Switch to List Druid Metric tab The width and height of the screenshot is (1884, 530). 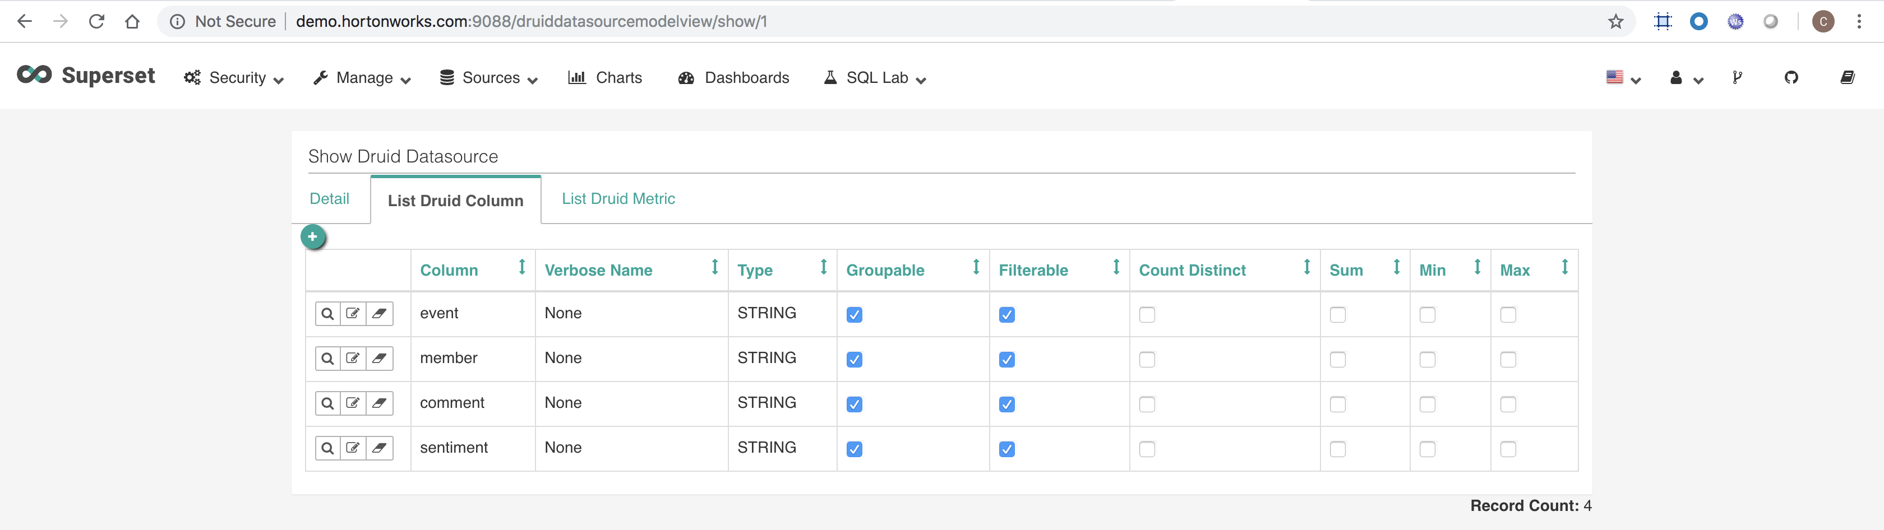tap(618, 199)
